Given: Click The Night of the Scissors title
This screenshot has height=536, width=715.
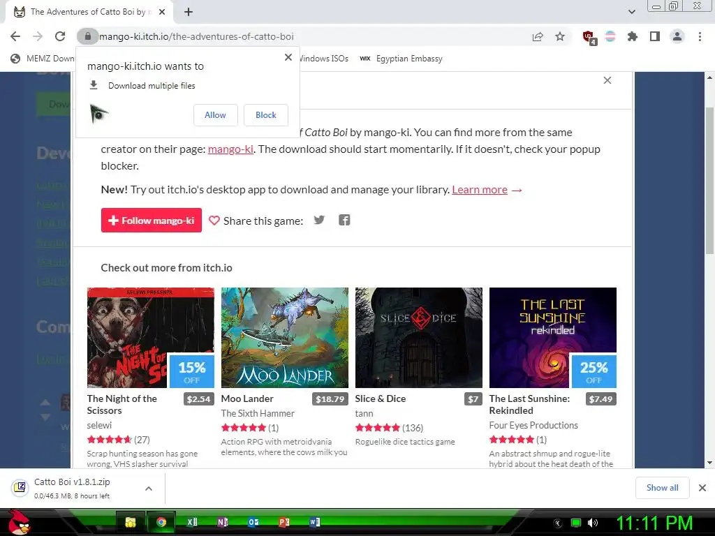Looking at the screenshot, I should (121, 404).
